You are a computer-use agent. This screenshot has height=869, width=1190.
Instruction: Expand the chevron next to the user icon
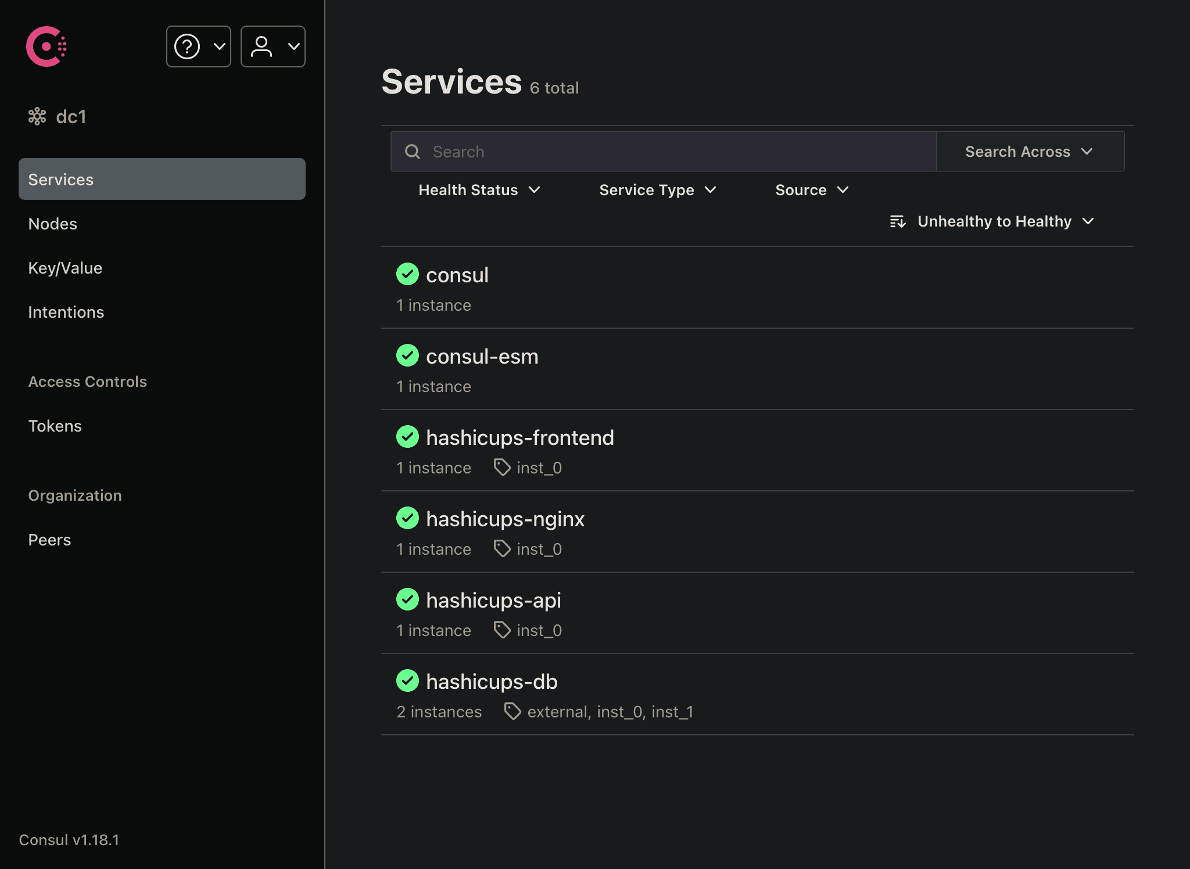(x=294, y=46)
